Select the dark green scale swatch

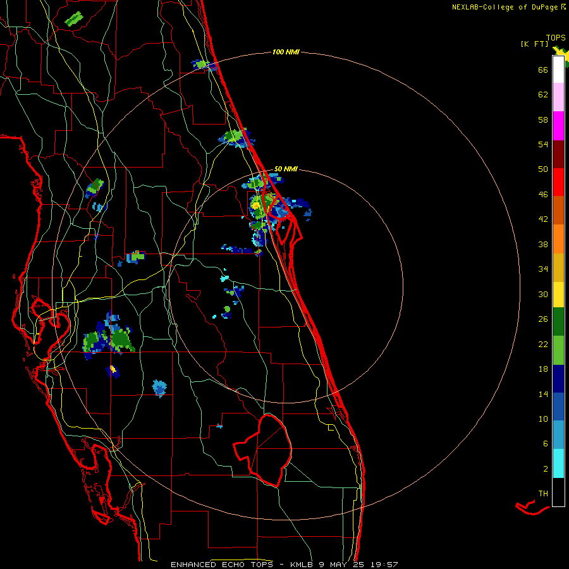558,322
